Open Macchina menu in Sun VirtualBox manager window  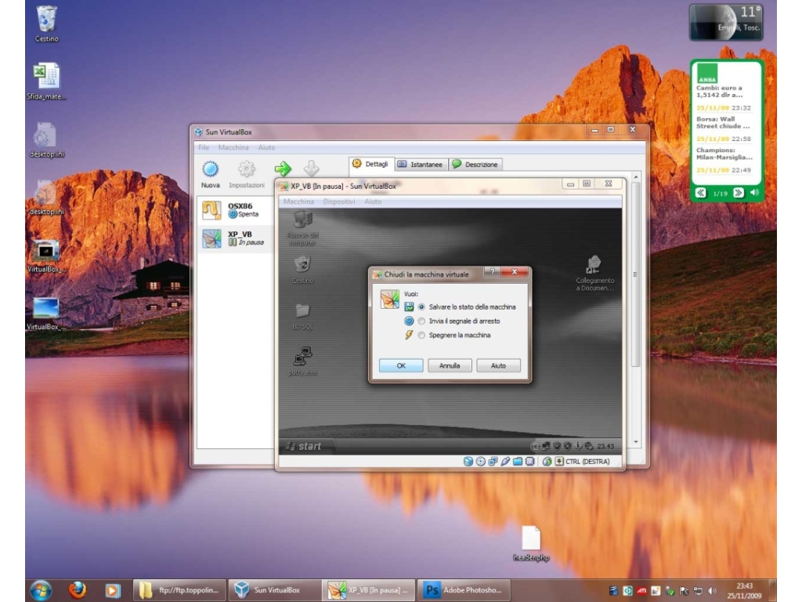click(233, 147)
